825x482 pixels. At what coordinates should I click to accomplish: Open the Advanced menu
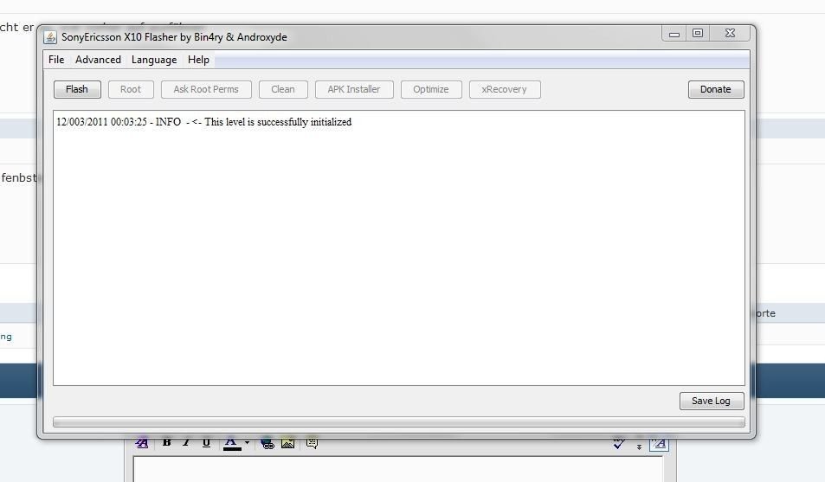coord(98,60)
